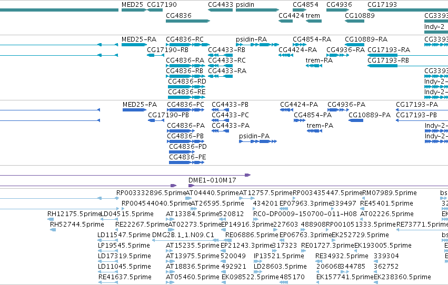Select protein CG4936-PA

click(346, 105)
